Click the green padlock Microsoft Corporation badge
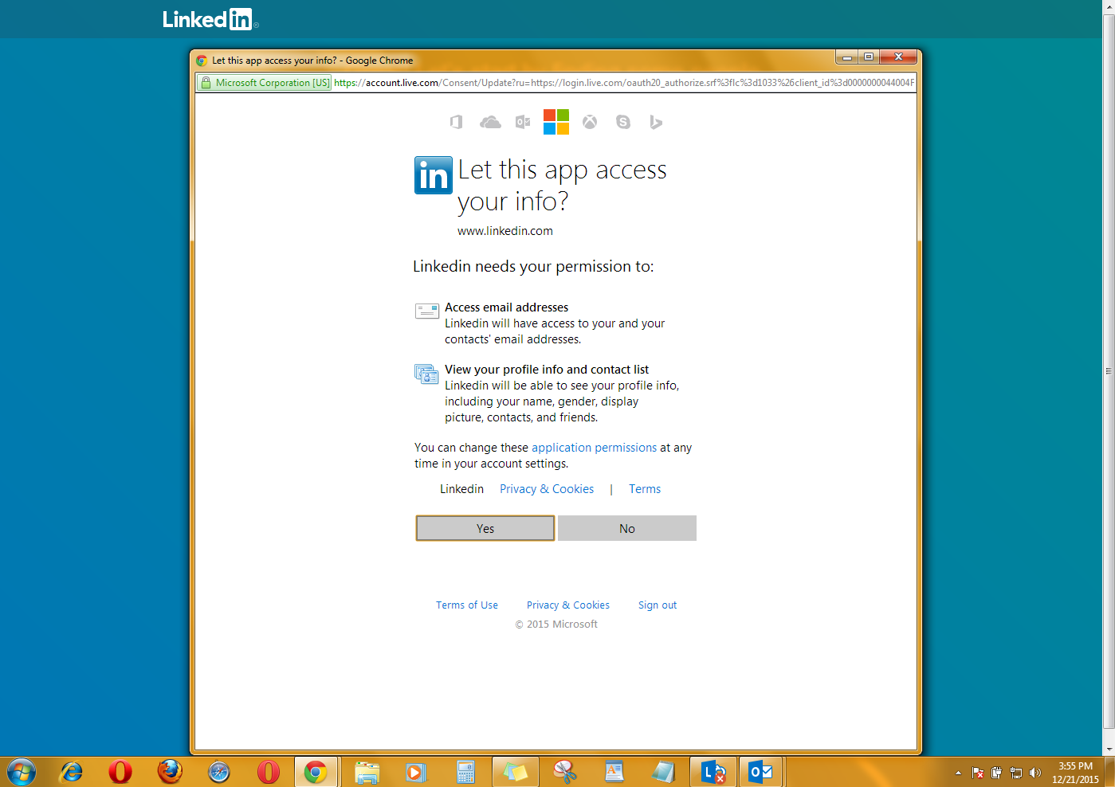Viewport: 1115px width, 787px height. click(x=265, y=83)
